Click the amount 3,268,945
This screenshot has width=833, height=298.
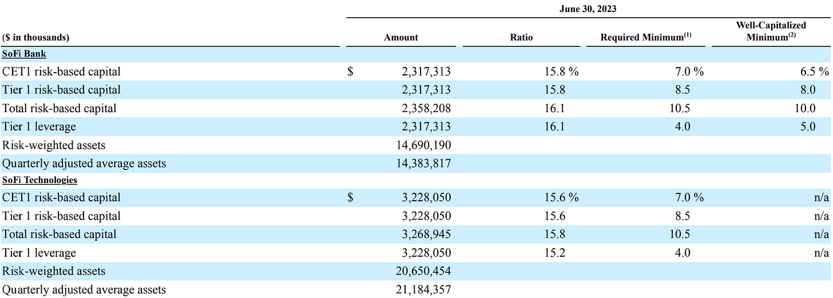point(426,234)
